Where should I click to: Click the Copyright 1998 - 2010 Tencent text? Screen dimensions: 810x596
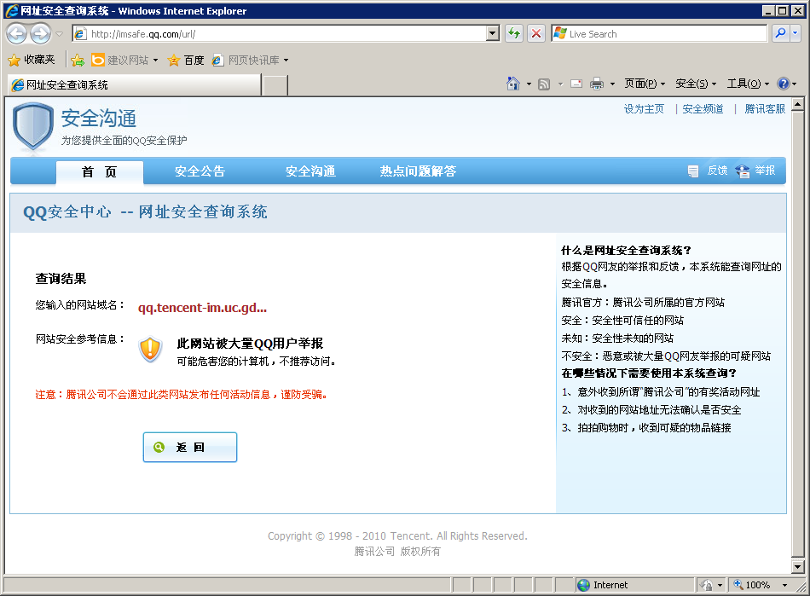coord(398,536)
